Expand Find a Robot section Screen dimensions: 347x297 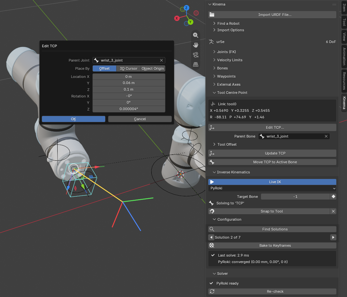214,23
